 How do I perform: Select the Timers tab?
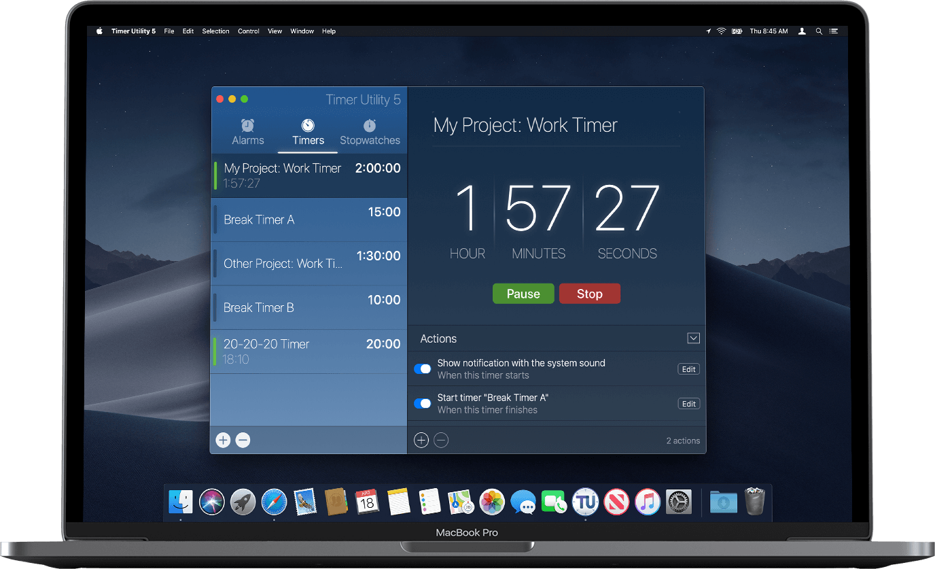[x=308, y=132]
